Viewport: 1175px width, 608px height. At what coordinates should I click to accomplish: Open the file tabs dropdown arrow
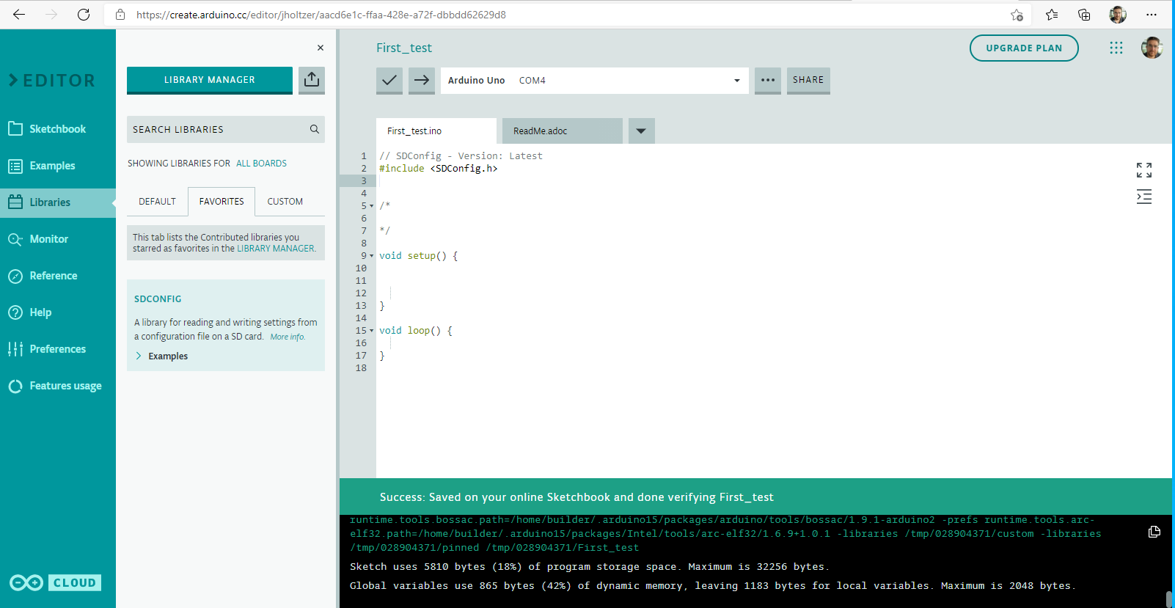click(641, 131)
